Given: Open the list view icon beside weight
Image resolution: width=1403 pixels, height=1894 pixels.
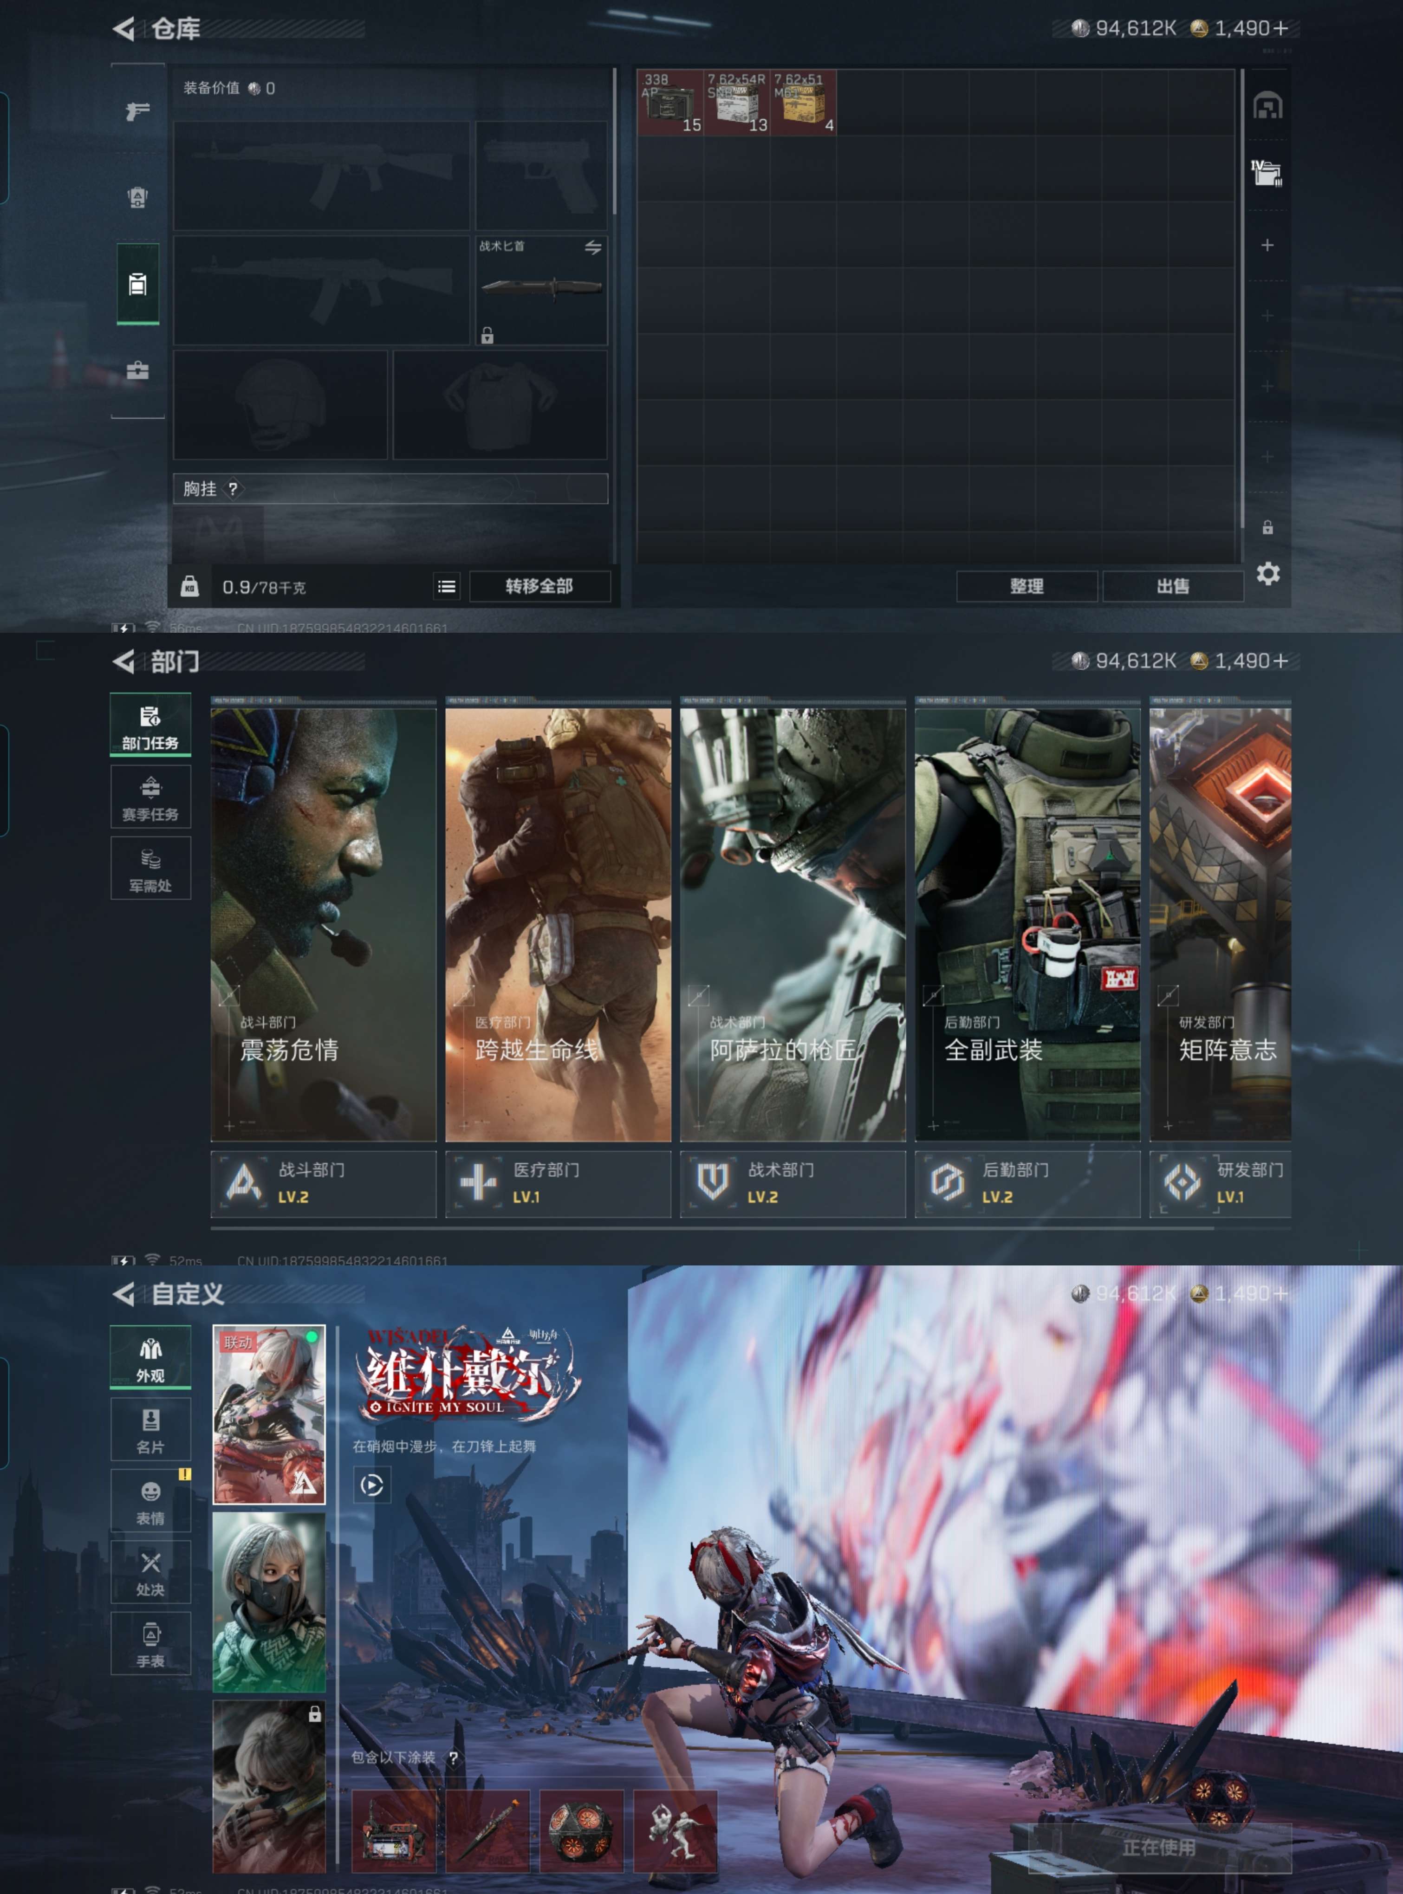Looking at the screenshot, I should [447, 587].
